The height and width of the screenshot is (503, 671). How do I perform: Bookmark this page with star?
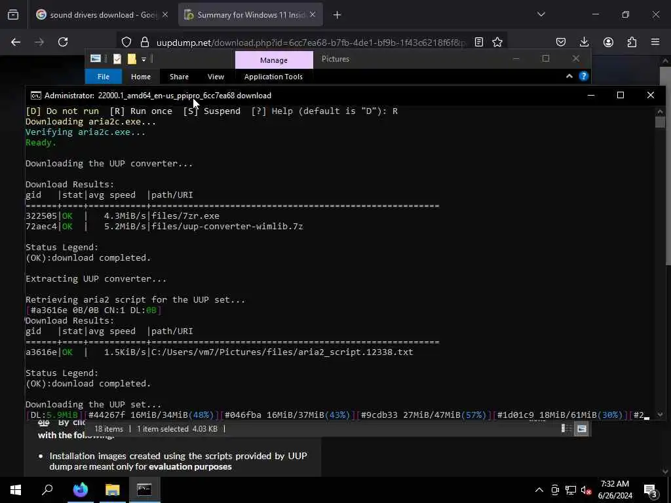pos(497,42)
